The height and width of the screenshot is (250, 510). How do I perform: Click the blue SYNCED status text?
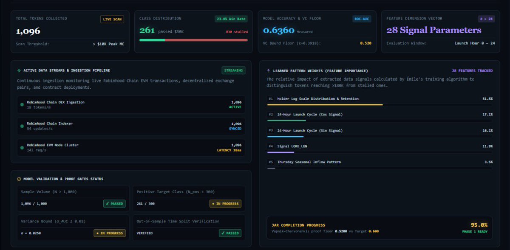click(x=235, y=129)
